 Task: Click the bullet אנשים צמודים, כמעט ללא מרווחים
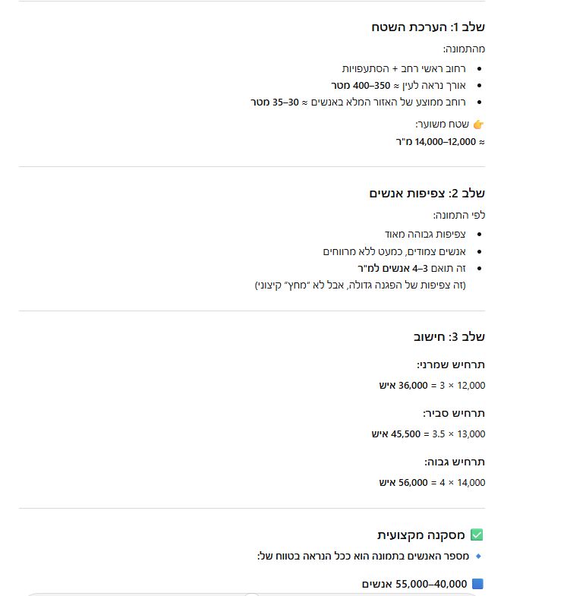tap(394, 251)
